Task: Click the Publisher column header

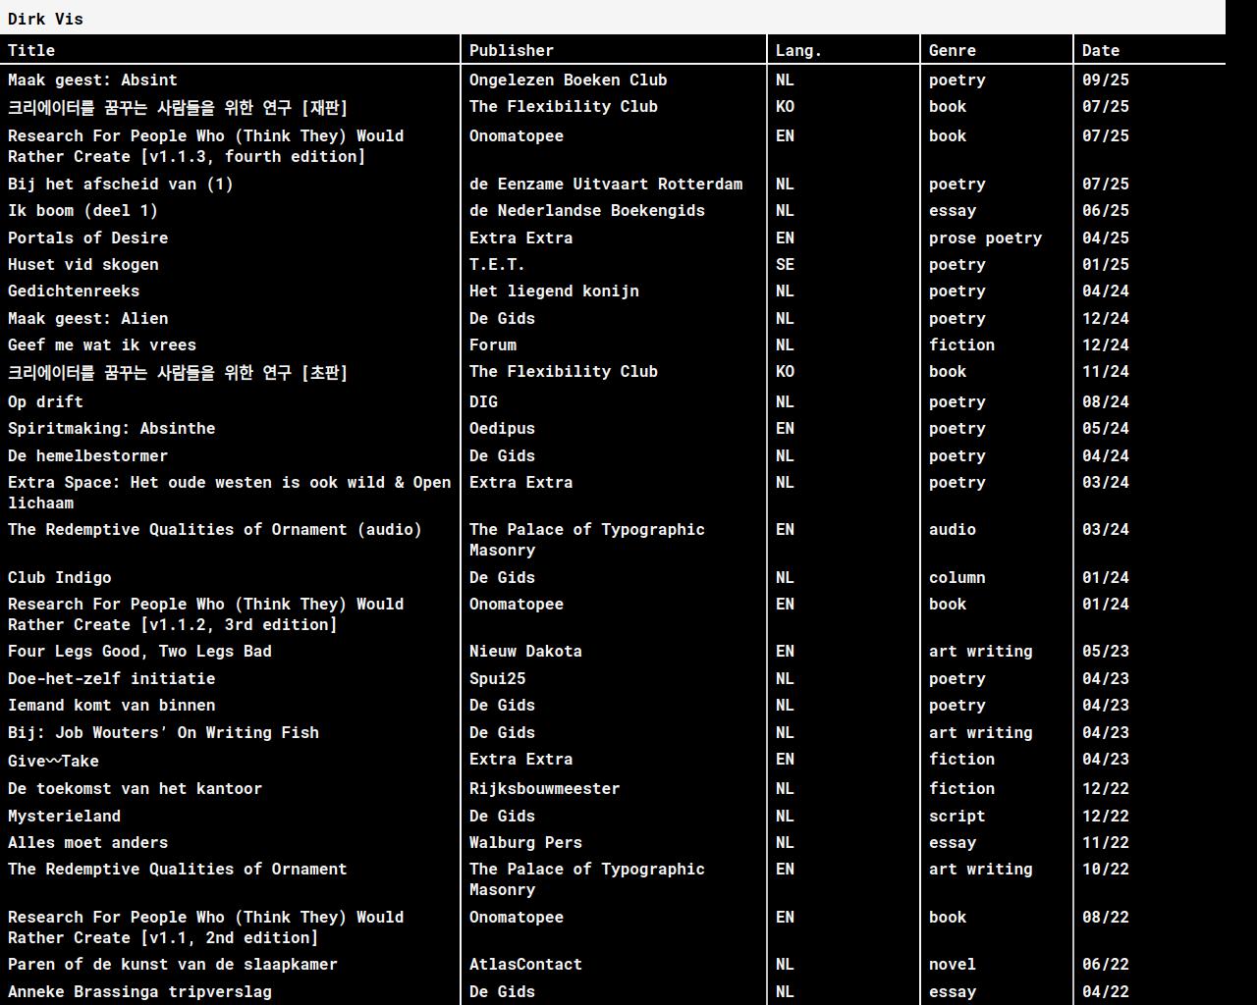Action: pyautogui.click(x=511, y=50)
